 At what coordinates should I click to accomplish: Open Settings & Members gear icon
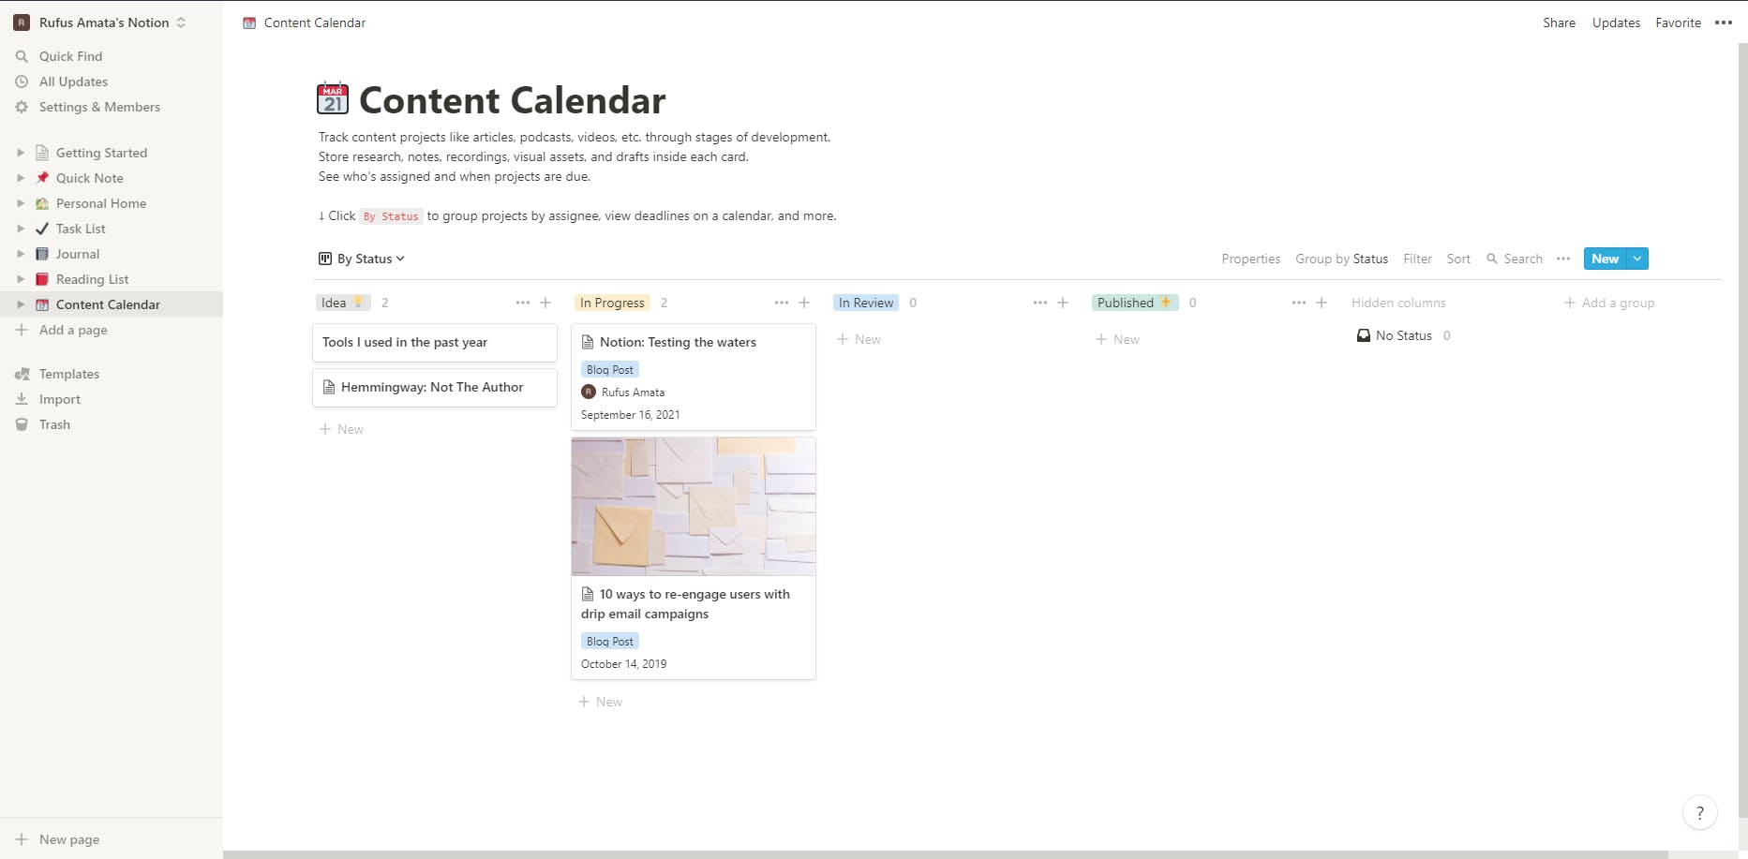[x=22, y=107]
